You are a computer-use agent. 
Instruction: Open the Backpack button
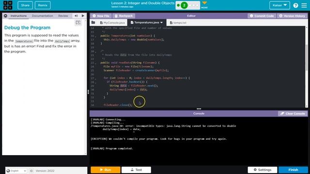coord(124,16)
